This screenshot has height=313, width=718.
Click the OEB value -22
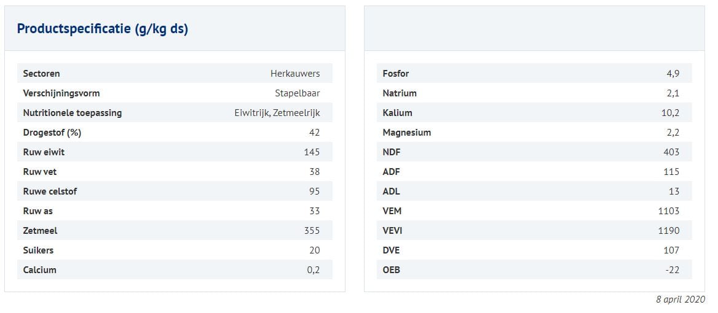click(x=673, y=270)
